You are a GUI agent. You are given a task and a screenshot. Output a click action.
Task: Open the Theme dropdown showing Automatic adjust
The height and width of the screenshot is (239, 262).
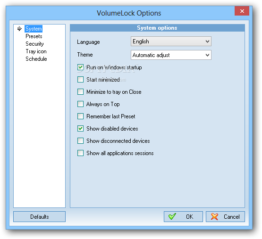[171, 55]
